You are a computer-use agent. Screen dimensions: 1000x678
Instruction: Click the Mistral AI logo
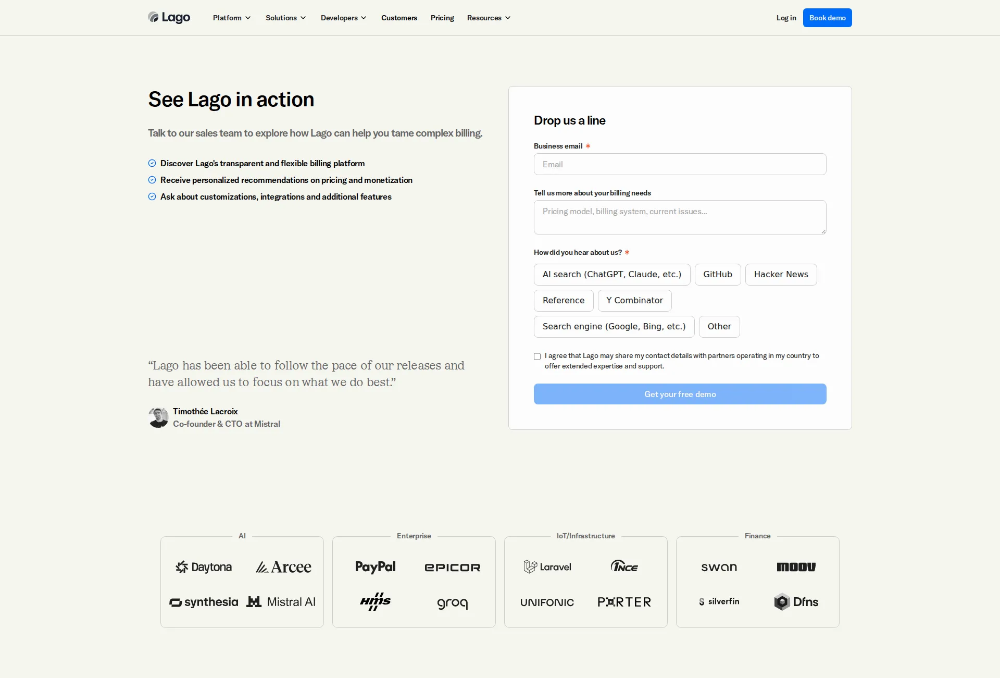[282, 602]
